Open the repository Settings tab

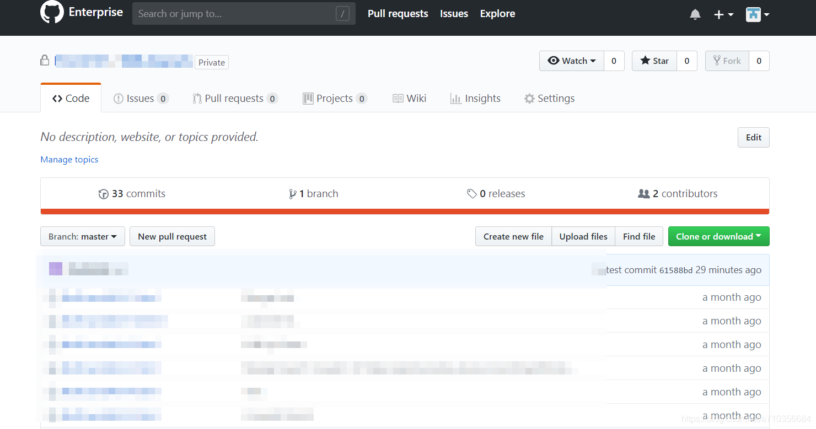[x=549, y=97]
